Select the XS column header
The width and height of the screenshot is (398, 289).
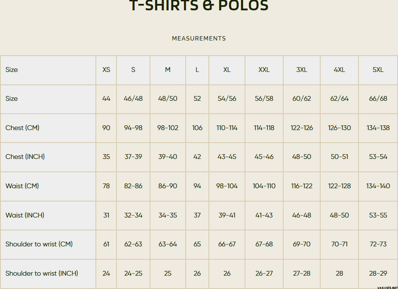tap(106, 70)
